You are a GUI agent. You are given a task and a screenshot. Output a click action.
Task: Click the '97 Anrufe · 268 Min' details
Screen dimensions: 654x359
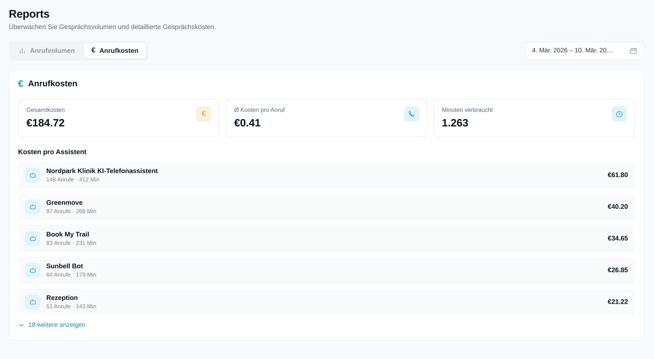[x=71, y=212]
